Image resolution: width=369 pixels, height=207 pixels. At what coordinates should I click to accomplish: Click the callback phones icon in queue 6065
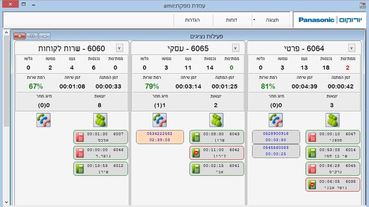160,120
